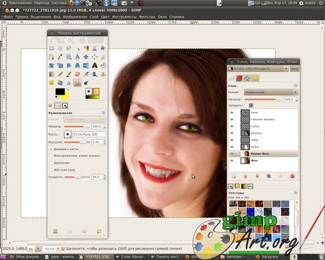Click the black foreground color swatch
Screen dimensions: 325x260
coord(60,91)
